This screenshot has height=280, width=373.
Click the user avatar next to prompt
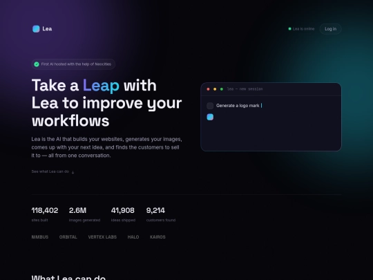pos(210,106)
